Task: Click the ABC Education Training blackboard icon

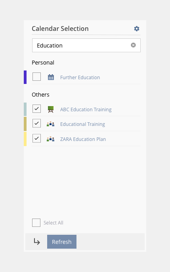Action: point(51,109)
